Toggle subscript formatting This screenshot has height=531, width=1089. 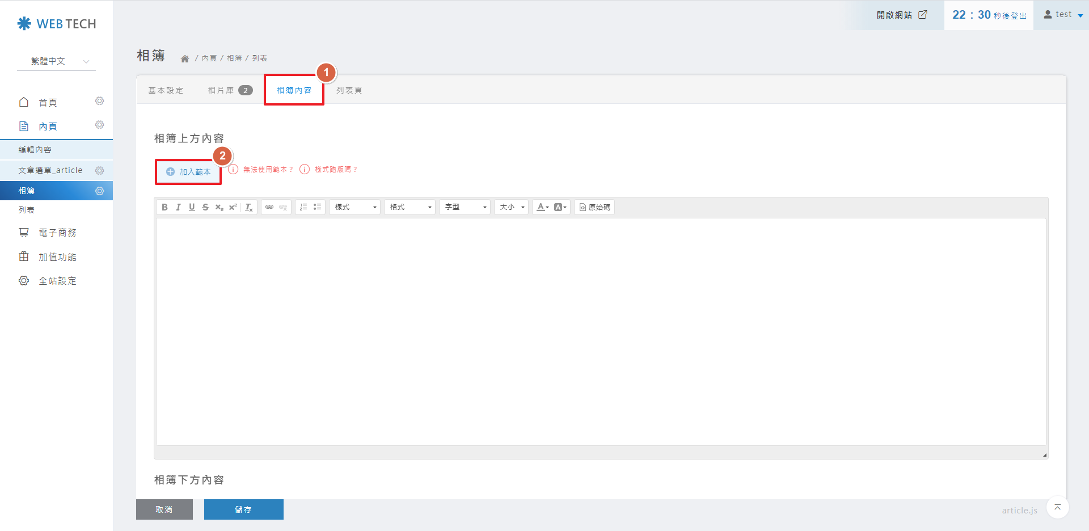click(220, 207)
